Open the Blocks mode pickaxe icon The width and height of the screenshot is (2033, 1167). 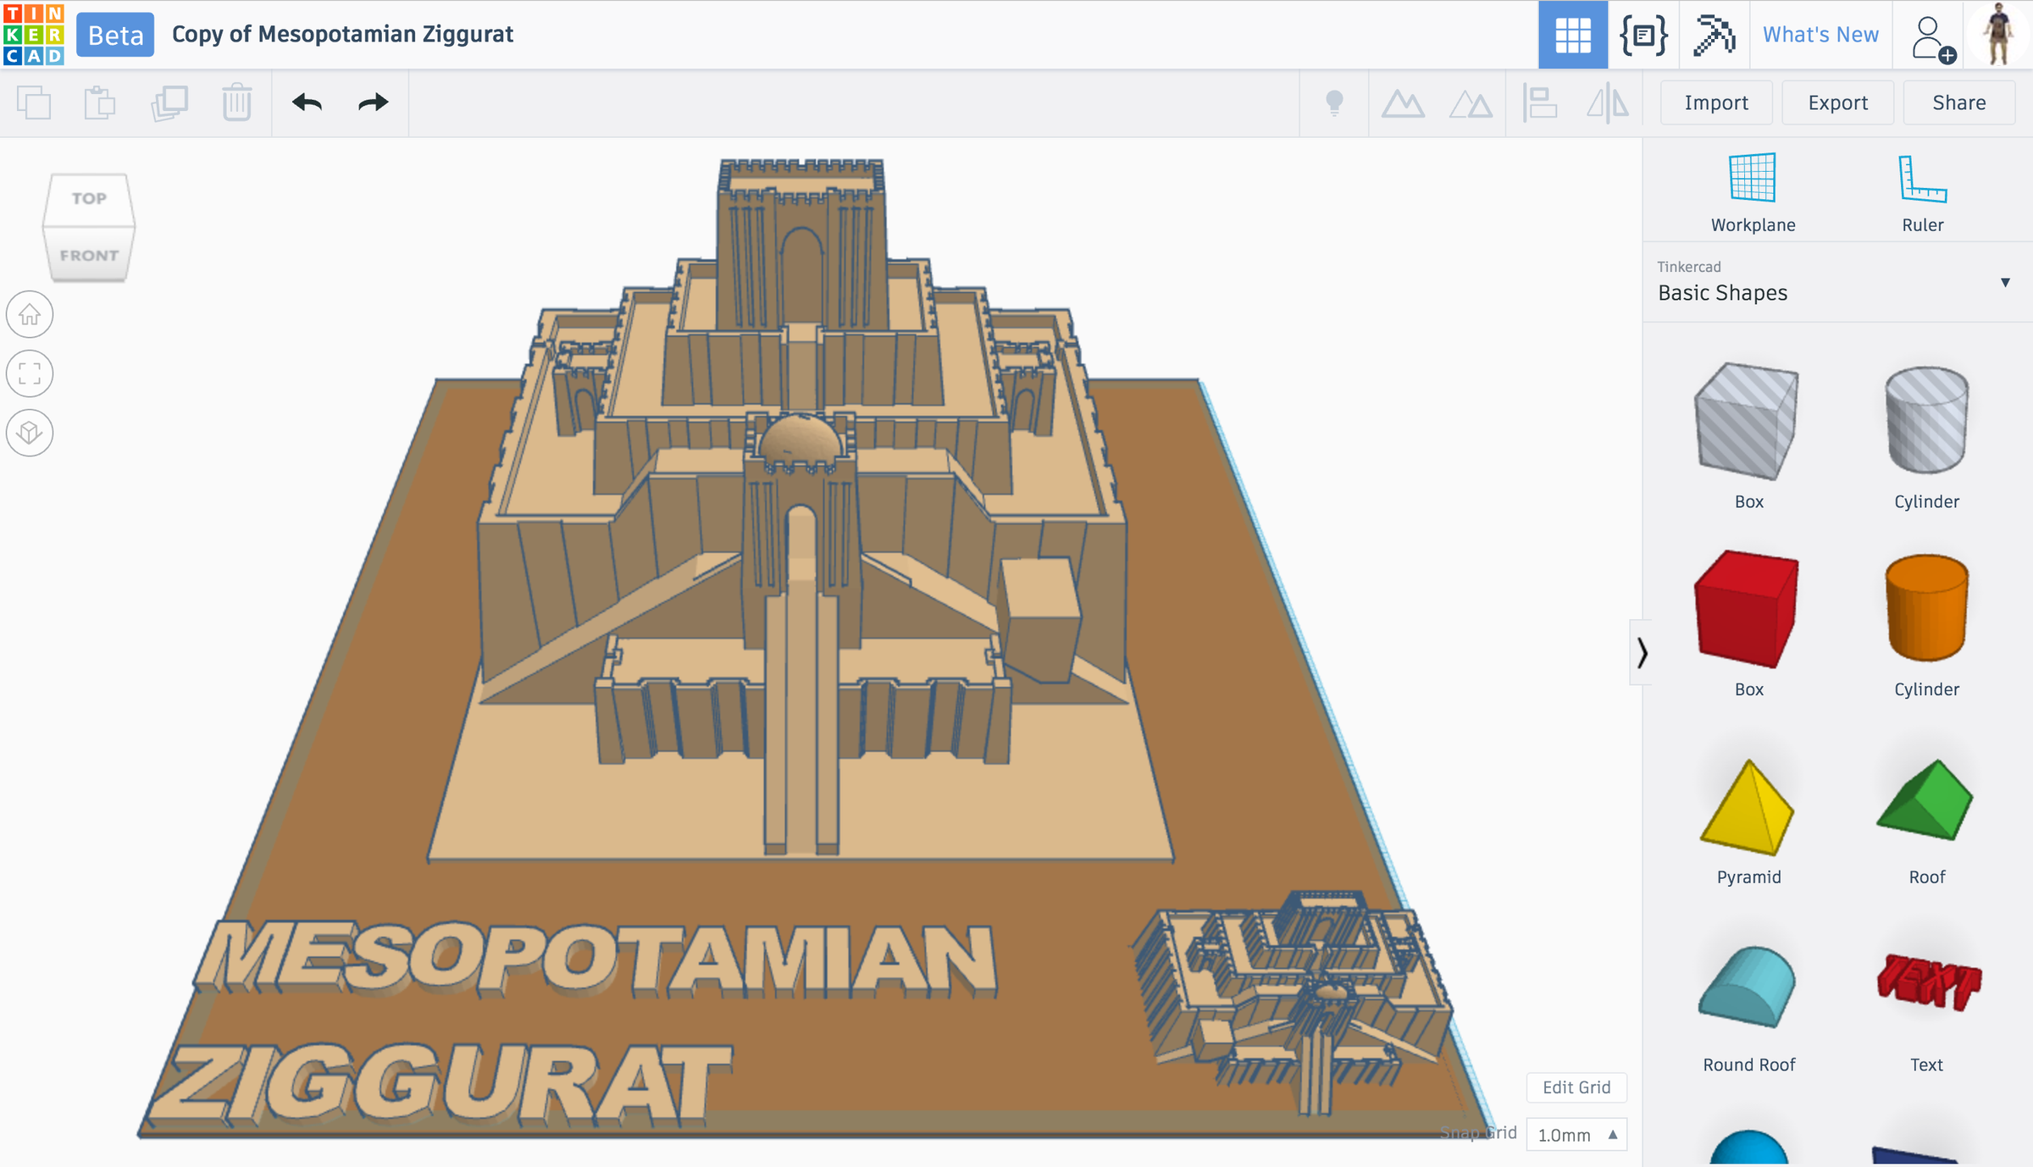[1714, 35]
